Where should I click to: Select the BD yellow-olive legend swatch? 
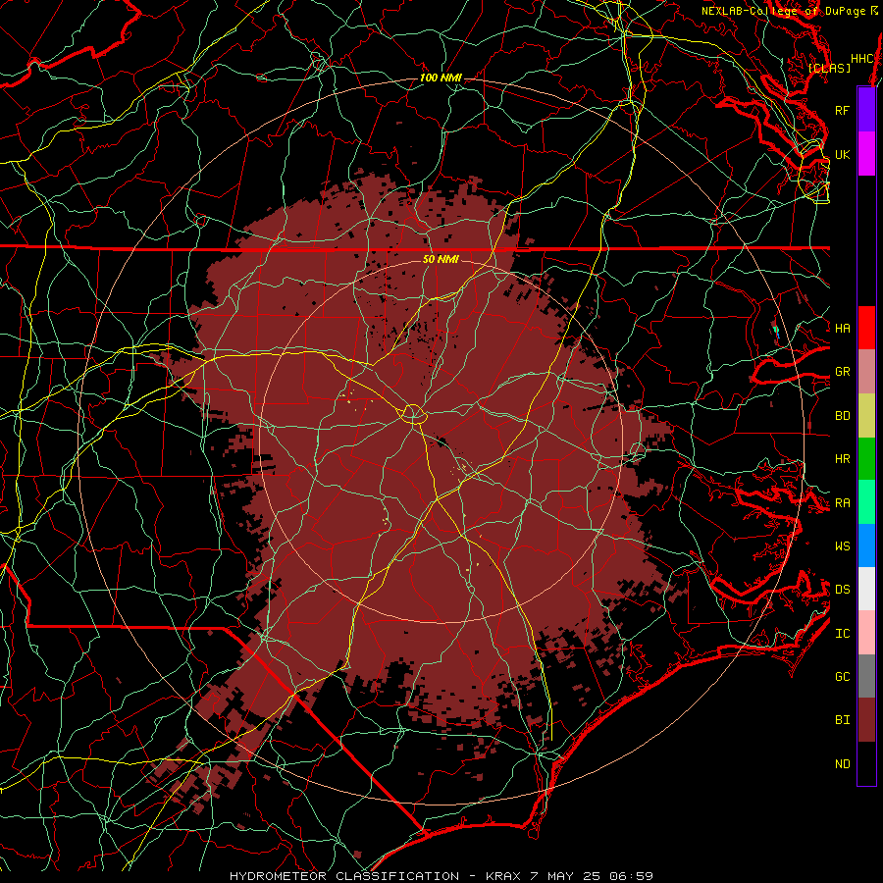pyautogui.click(x=866, y=415)
